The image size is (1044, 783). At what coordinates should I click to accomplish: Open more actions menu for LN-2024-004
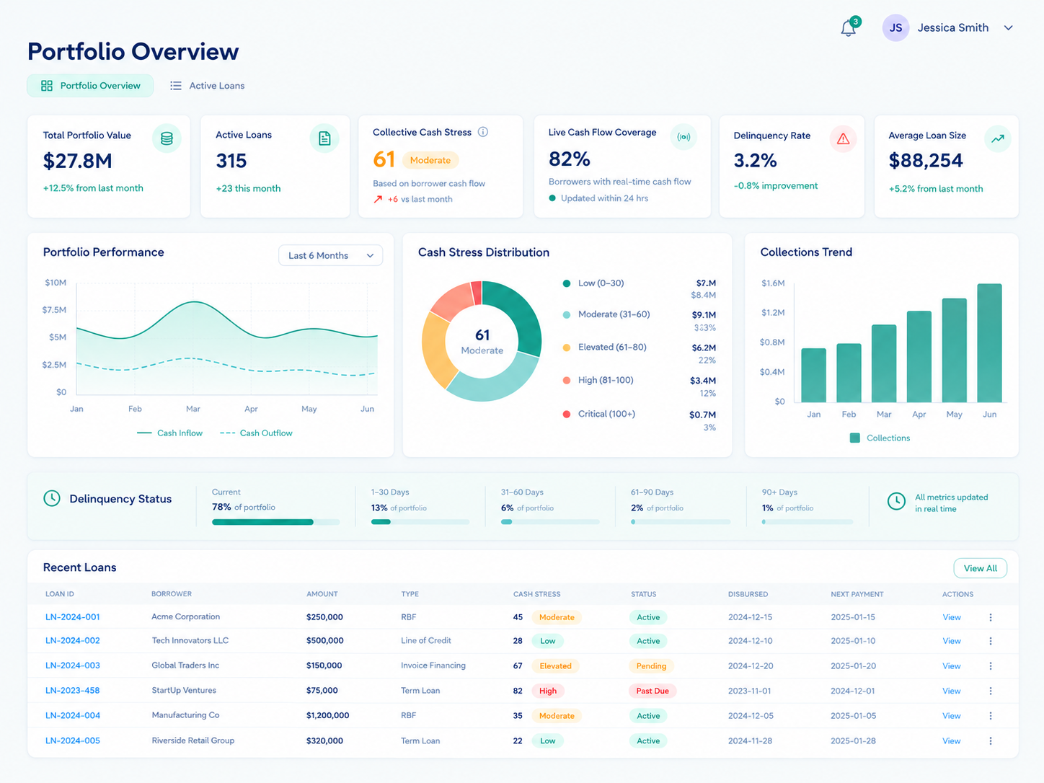tap(991, 716)
